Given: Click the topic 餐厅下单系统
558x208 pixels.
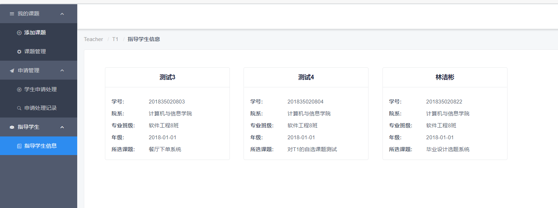Looking at the screenshot, I should pyautogui.click(x=165, y=149).
